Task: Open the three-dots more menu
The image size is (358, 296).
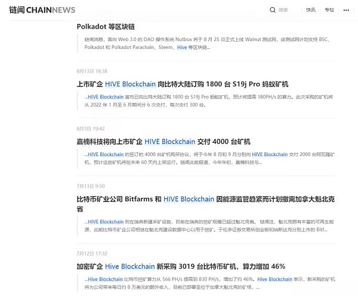Action: (x=347, y=10)
